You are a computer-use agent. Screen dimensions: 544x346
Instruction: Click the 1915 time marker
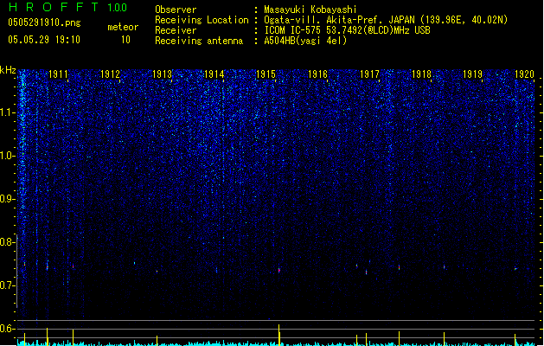tap(266, 74)
